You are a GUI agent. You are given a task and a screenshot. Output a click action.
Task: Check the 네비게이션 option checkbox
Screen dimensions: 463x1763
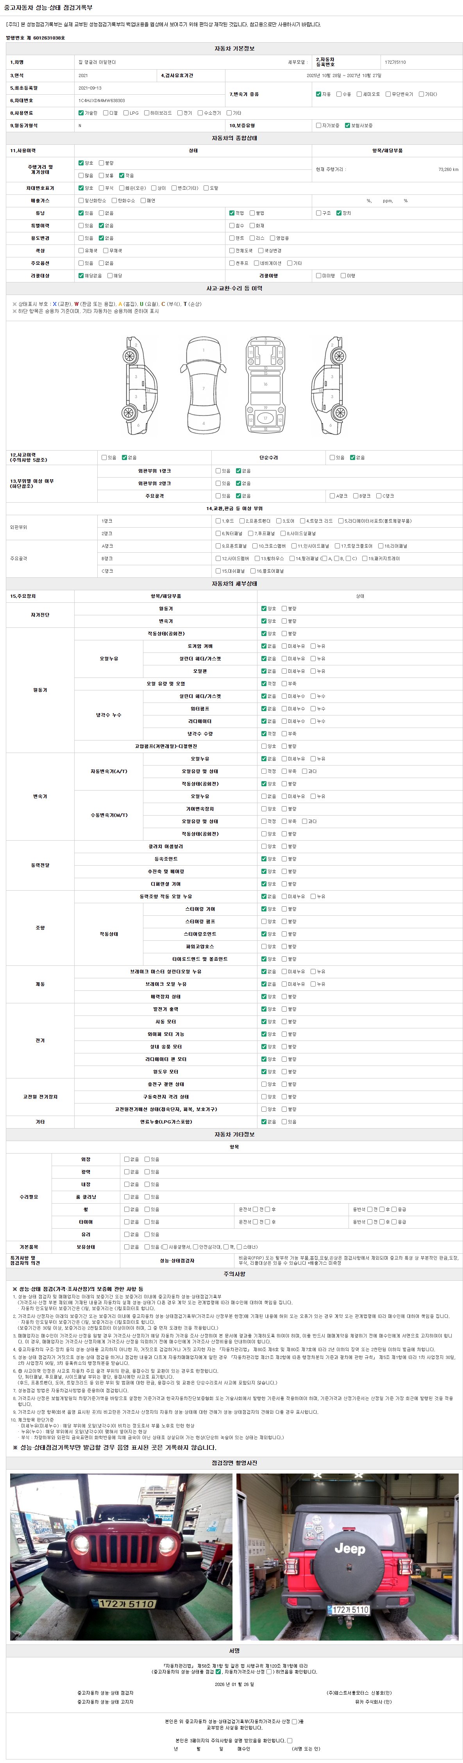(256, 263)
